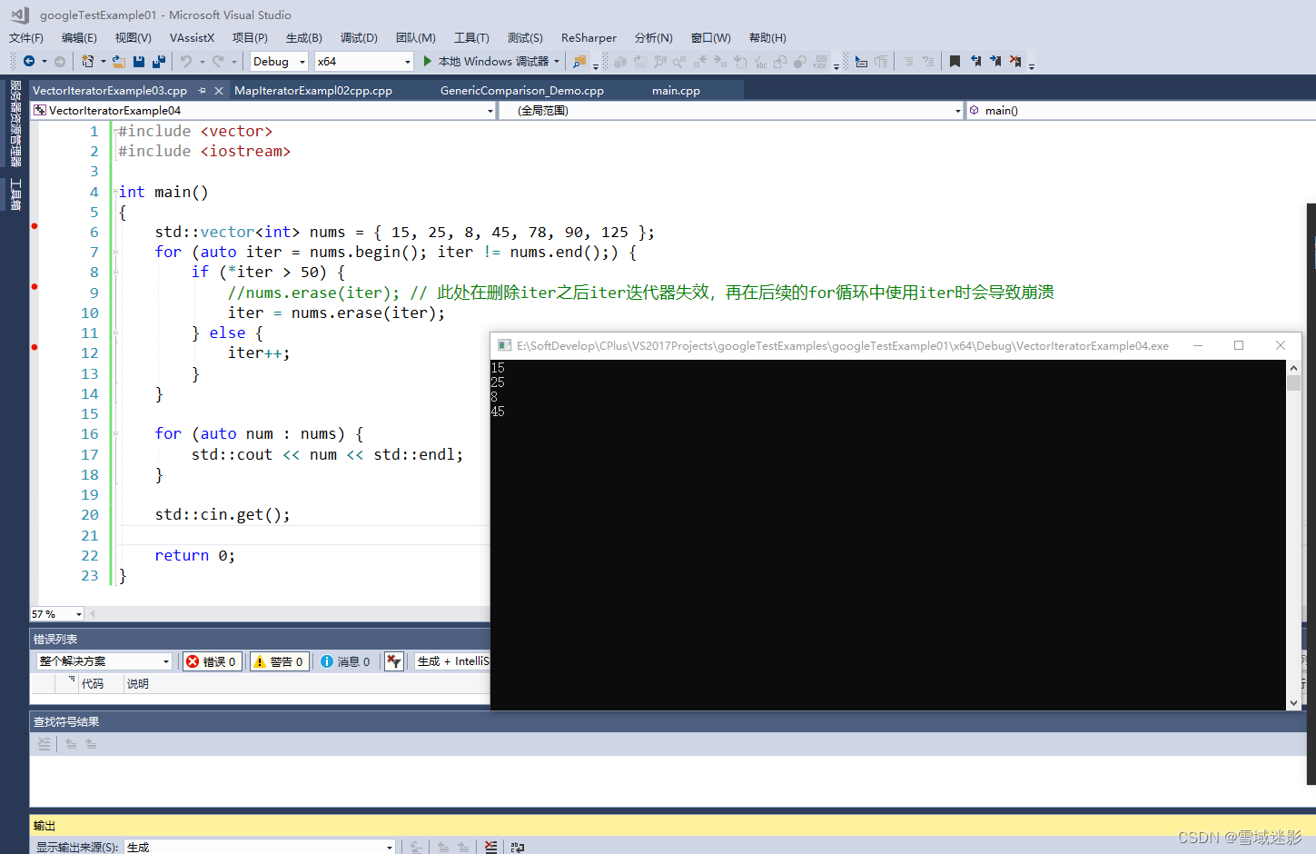Click the console vertical scrollbar thumb

pyautogui.click(x=1293, y=382)
